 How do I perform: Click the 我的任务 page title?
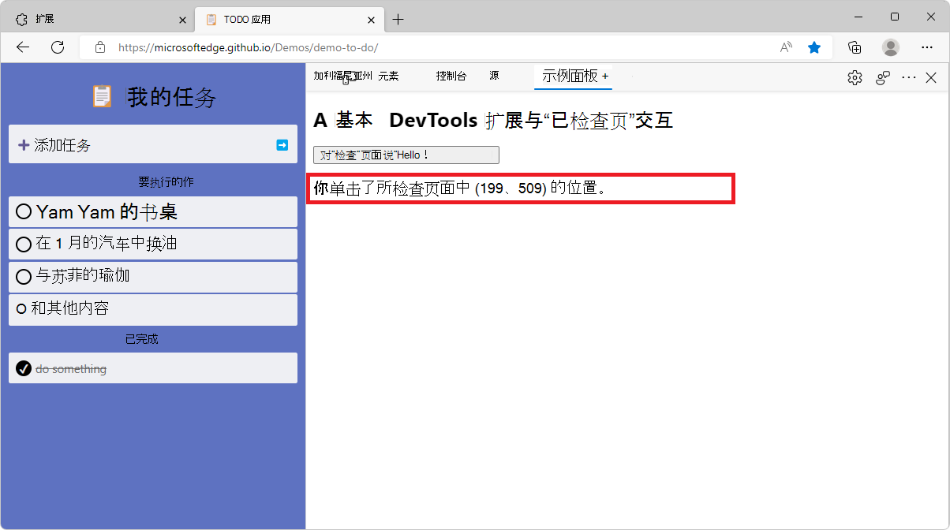tap(172, 97)
